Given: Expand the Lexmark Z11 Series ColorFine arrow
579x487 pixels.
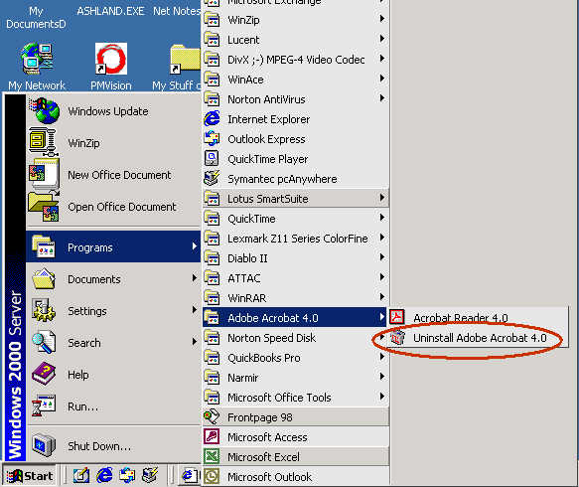Looking at the screenshot, I should coord(382,238).
